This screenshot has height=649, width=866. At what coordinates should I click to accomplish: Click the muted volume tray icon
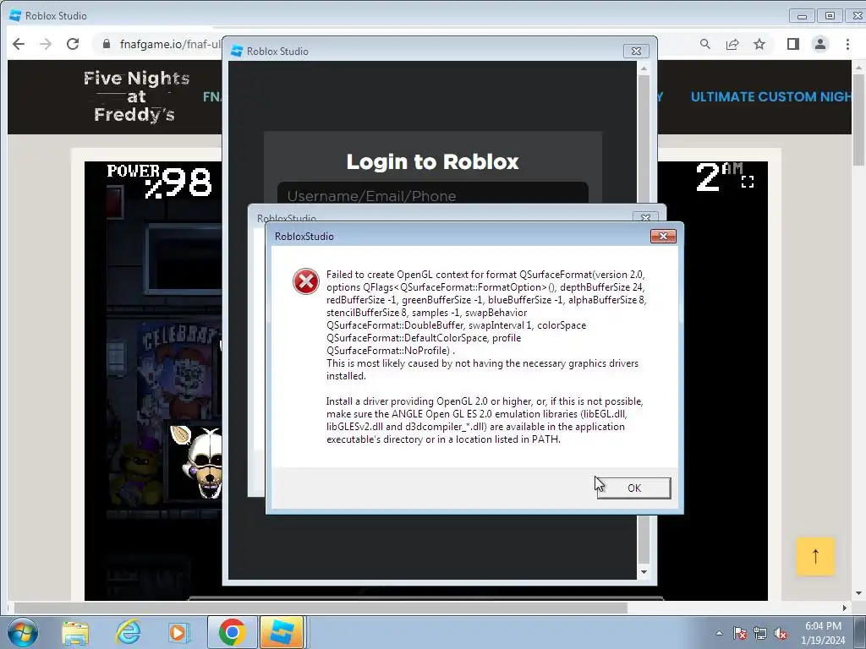[x=781, y=633]
